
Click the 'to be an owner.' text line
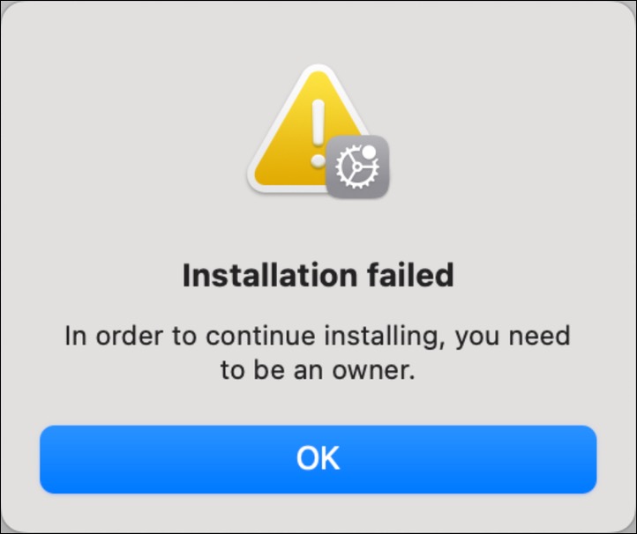coord(318,370)
